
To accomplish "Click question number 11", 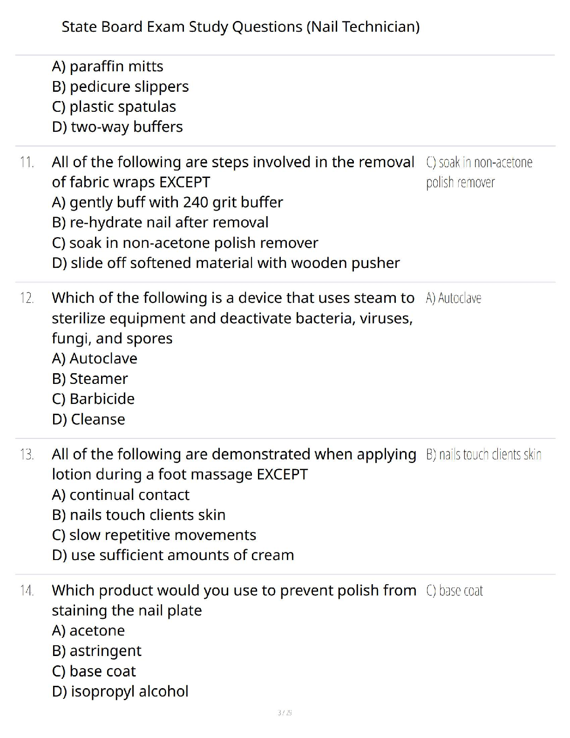I will click(x=27, y=162).
